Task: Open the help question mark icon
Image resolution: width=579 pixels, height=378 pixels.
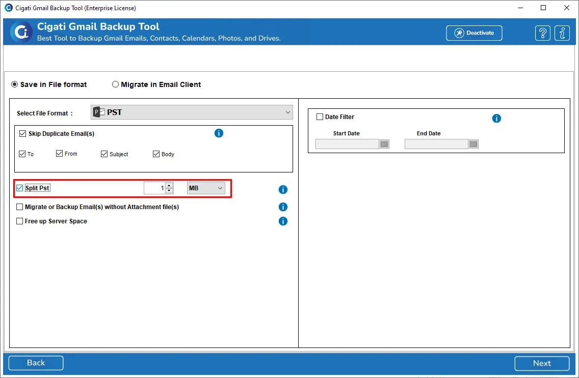Action: pos(542,33)
